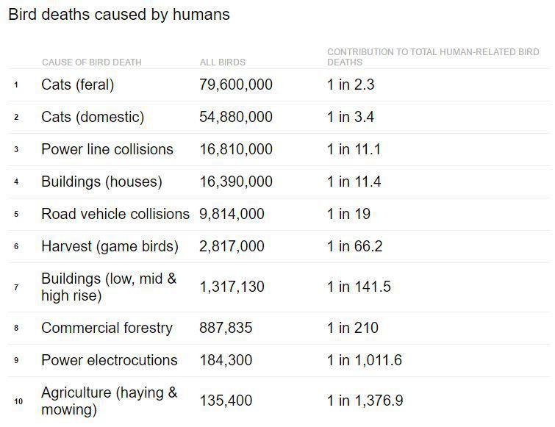Click the "Power electrocutions" cause cell
Image resolution: width=555 pixels, height=427 pixels.
pos(109,360)
